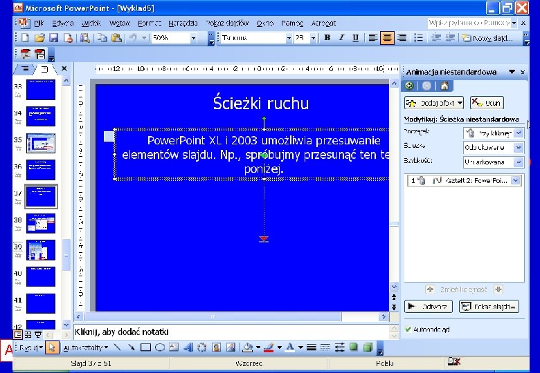
Task: Click the Nowy slajd button
Action: 487,38
